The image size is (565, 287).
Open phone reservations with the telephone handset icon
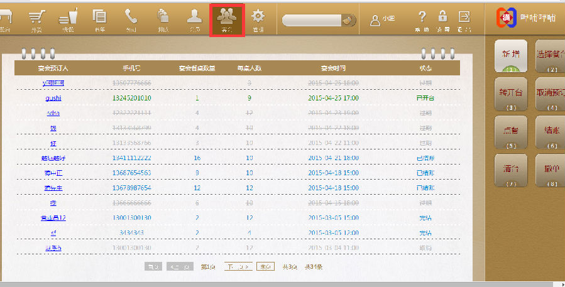(131, 19)
